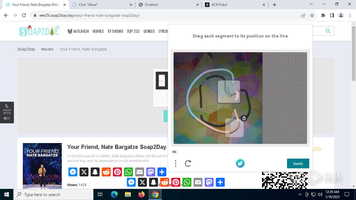This screenshot has width=356, height=200.
Task: Click the lock icon on puzzle segment
Action: click(x=244, y=118)
